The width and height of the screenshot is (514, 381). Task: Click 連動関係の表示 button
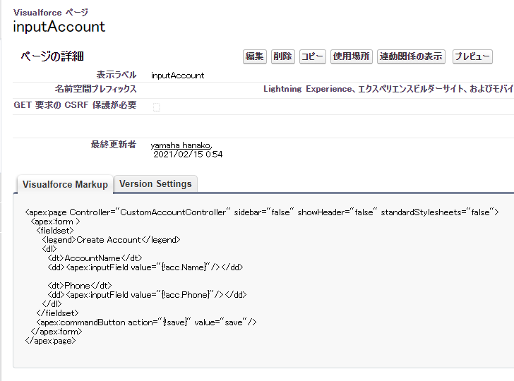click(411, 56)
